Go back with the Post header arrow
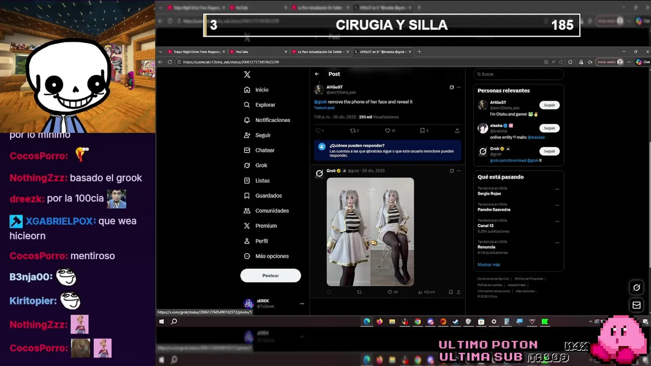The image size is (651, 366). coord(317,74)
